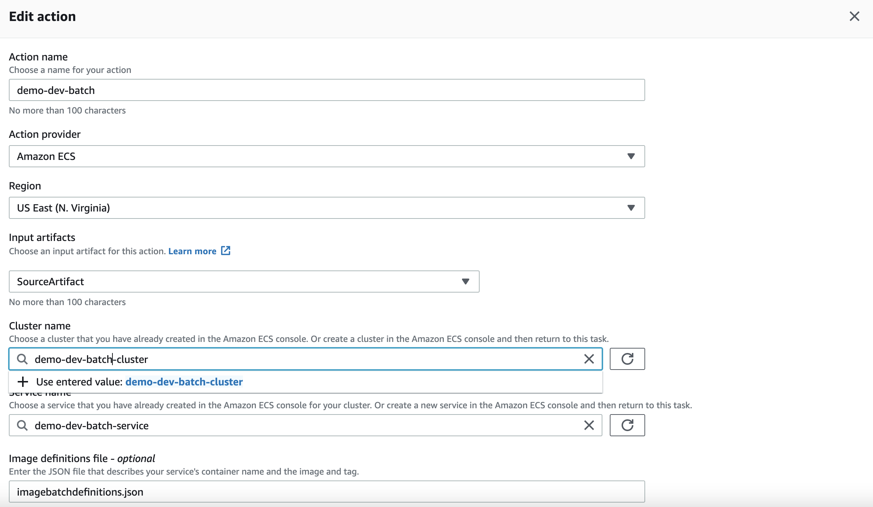
Task: Click the Input artifacts label
Action: point(42,237)
